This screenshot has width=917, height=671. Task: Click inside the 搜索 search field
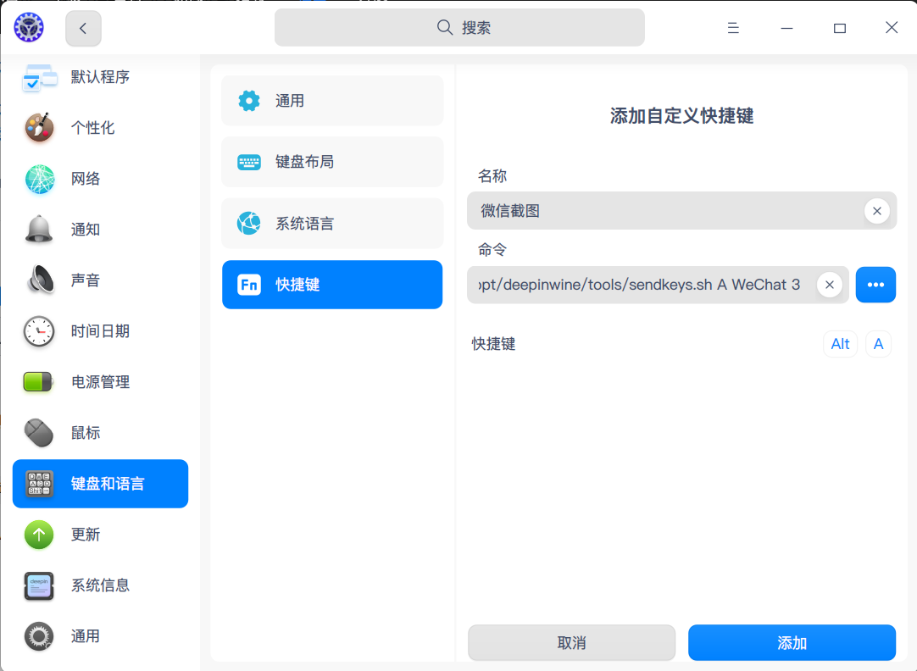(459, 27)
